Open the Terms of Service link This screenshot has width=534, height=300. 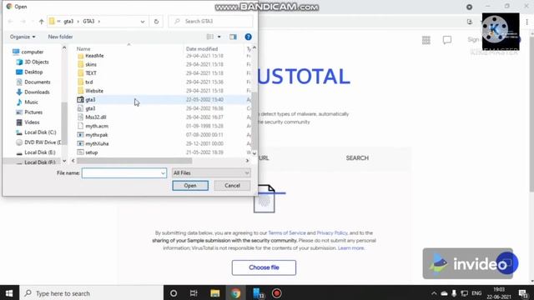click(287, 233)
